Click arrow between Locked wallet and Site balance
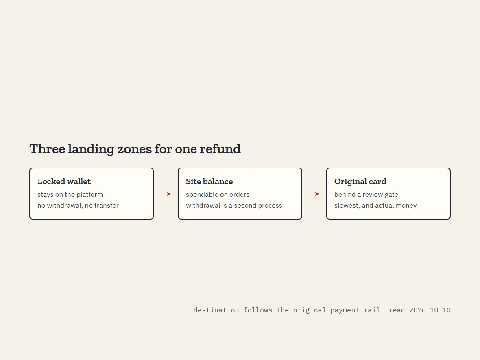The height and width of the screenshot is (360, 480). 166,194
